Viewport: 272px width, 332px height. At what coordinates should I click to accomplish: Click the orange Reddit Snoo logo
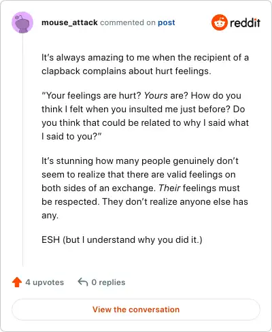[219, 22]
